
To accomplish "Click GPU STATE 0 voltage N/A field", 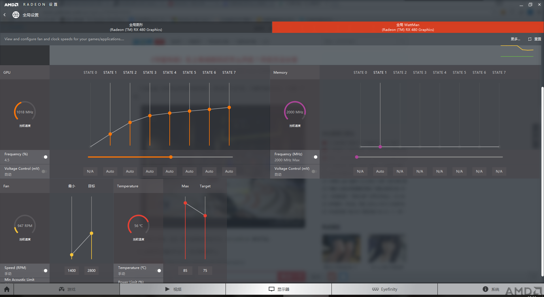I will tap(90, 171).
